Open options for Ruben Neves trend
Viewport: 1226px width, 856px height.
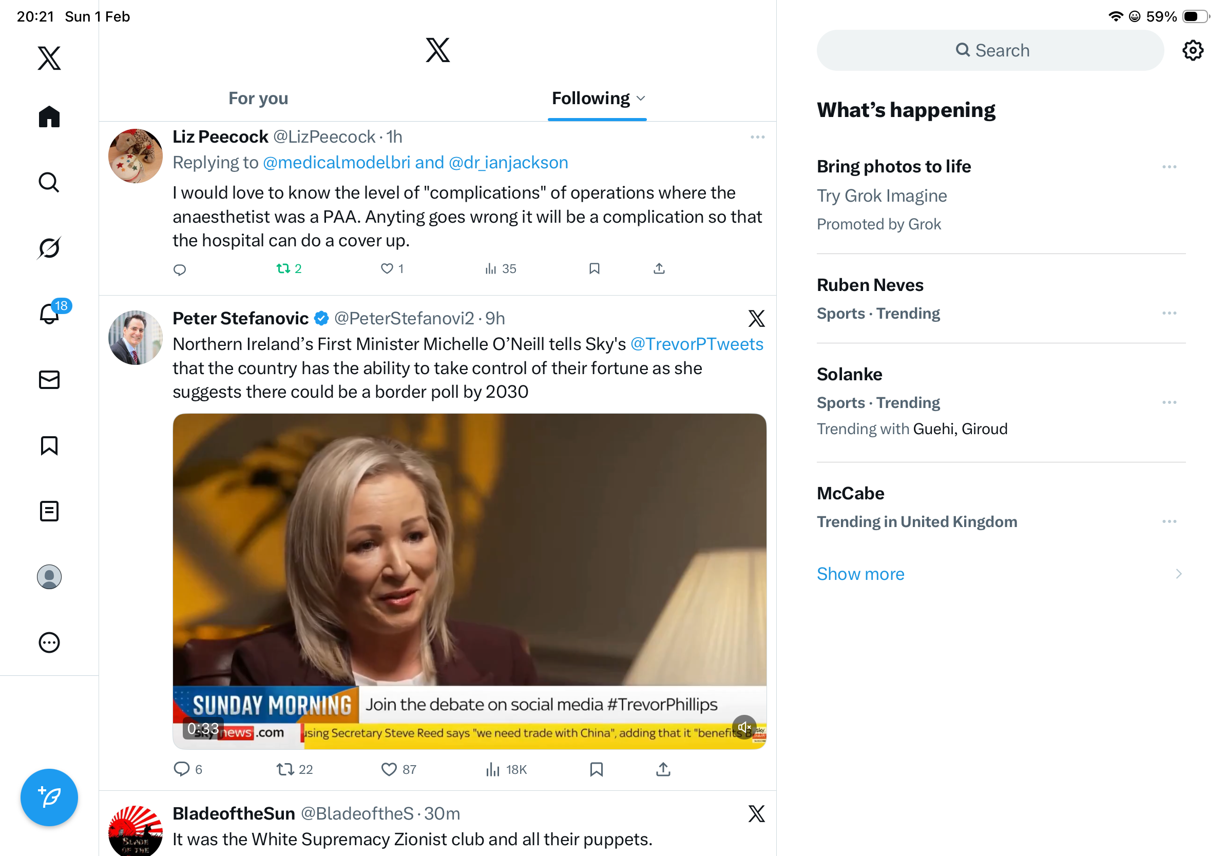pos(1169,313)
